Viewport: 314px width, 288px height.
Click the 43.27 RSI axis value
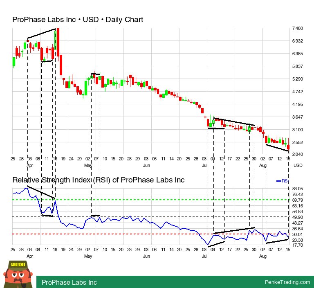click(297, 223)
